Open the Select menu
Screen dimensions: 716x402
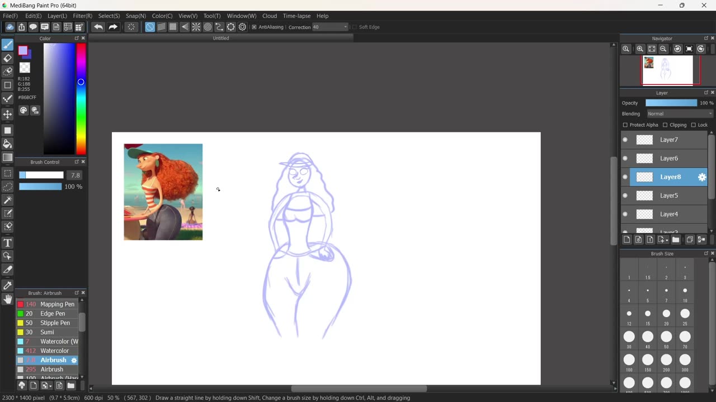coord(109,16)
